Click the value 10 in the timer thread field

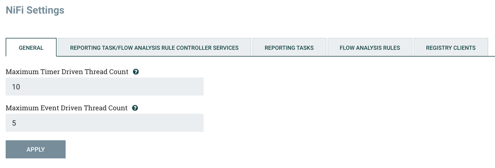tap(16, 87)
